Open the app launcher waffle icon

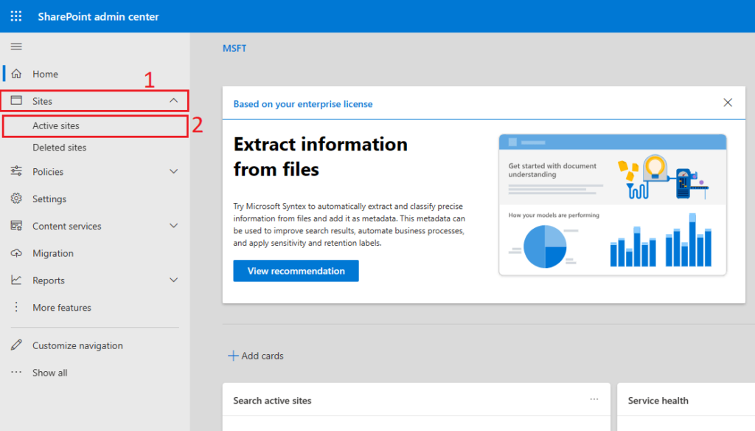click(x=16, y=16)
